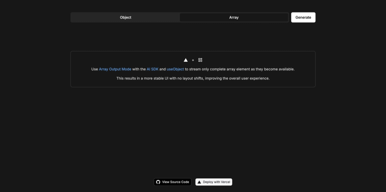Click the Vercel triangle logo in the info card
The width and height of the screenshot is (386, 192).
pyautogui.click(x=186, y=60)
